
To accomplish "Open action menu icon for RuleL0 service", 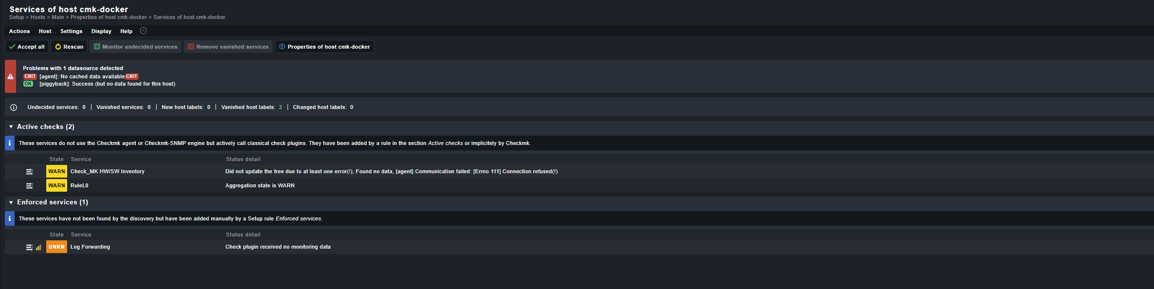I will pyautogui.click(x=30, y=186).
